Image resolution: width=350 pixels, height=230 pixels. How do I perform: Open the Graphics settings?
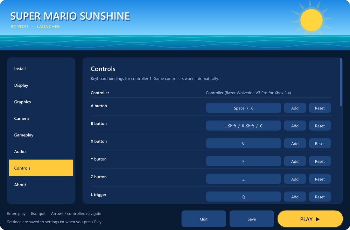[41, 102]
